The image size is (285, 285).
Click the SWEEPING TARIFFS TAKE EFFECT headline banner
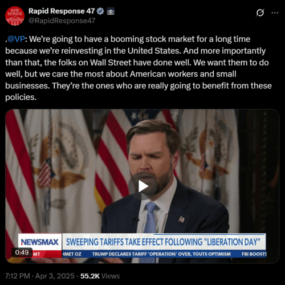[x=164, y=242]
